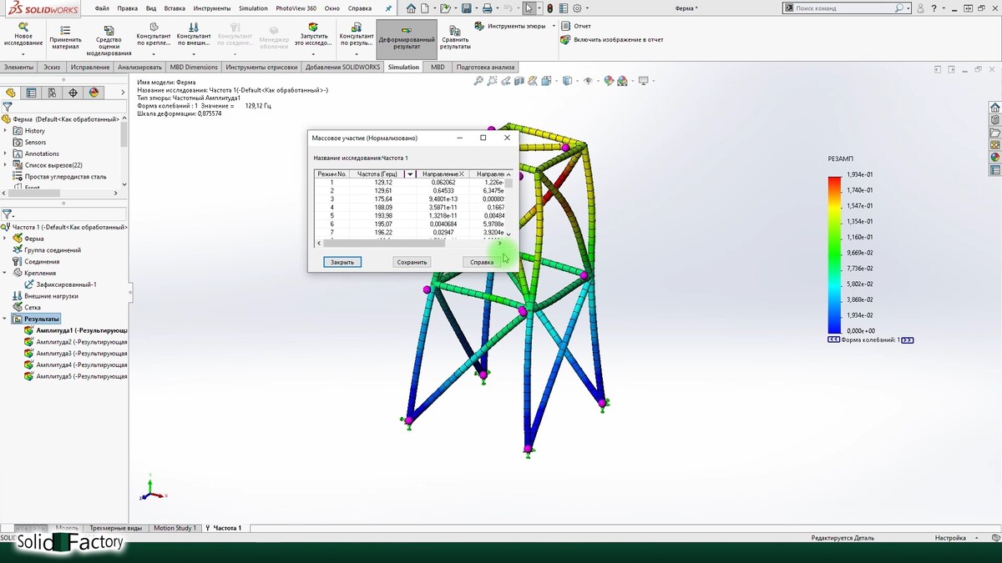
Task: Go to the next mode shape arrow
Action: click(x=908, y=340)
